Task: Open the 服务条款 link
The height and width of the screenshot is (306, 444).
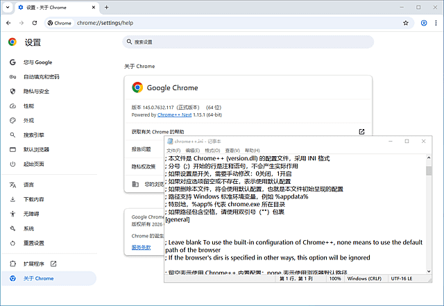Action: 141,246
